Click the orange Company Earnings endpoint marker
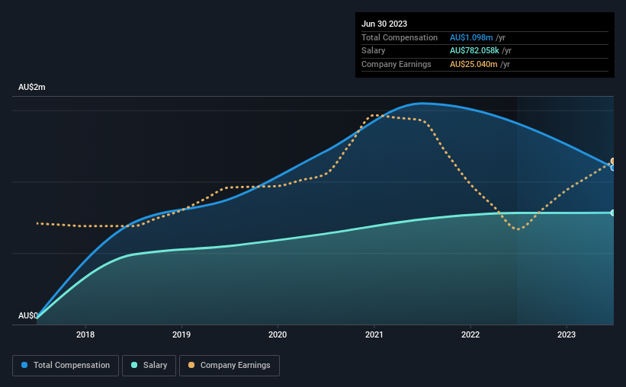626x387 pixels. pyautogui.click(x=613, y=162)
